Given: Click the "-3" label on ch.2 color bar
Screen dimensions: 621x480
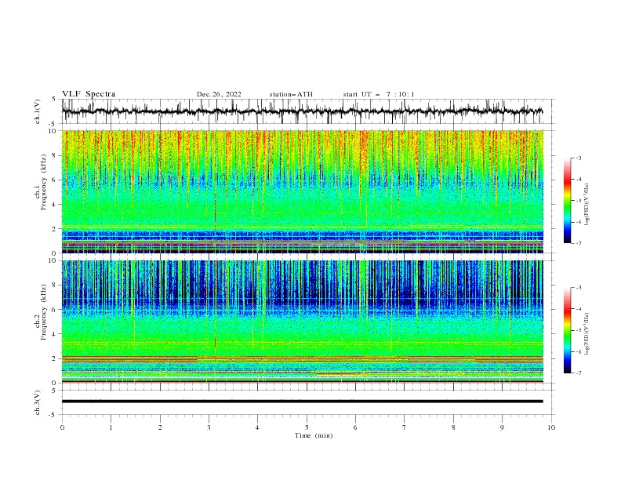Looking at the screenshot, I should (x=579, y=288).
